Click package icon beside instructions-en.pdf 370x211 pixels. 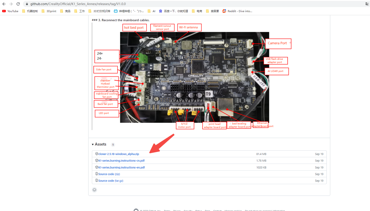tap(97, 167)
